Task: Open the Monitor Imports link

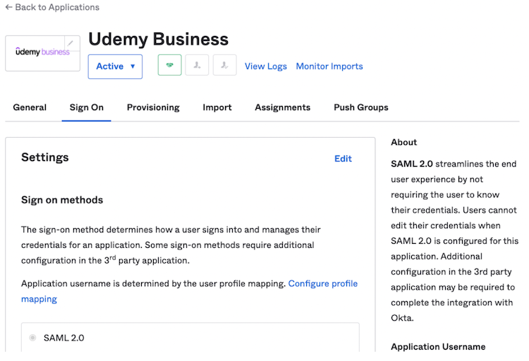Action: coord(329,66)
